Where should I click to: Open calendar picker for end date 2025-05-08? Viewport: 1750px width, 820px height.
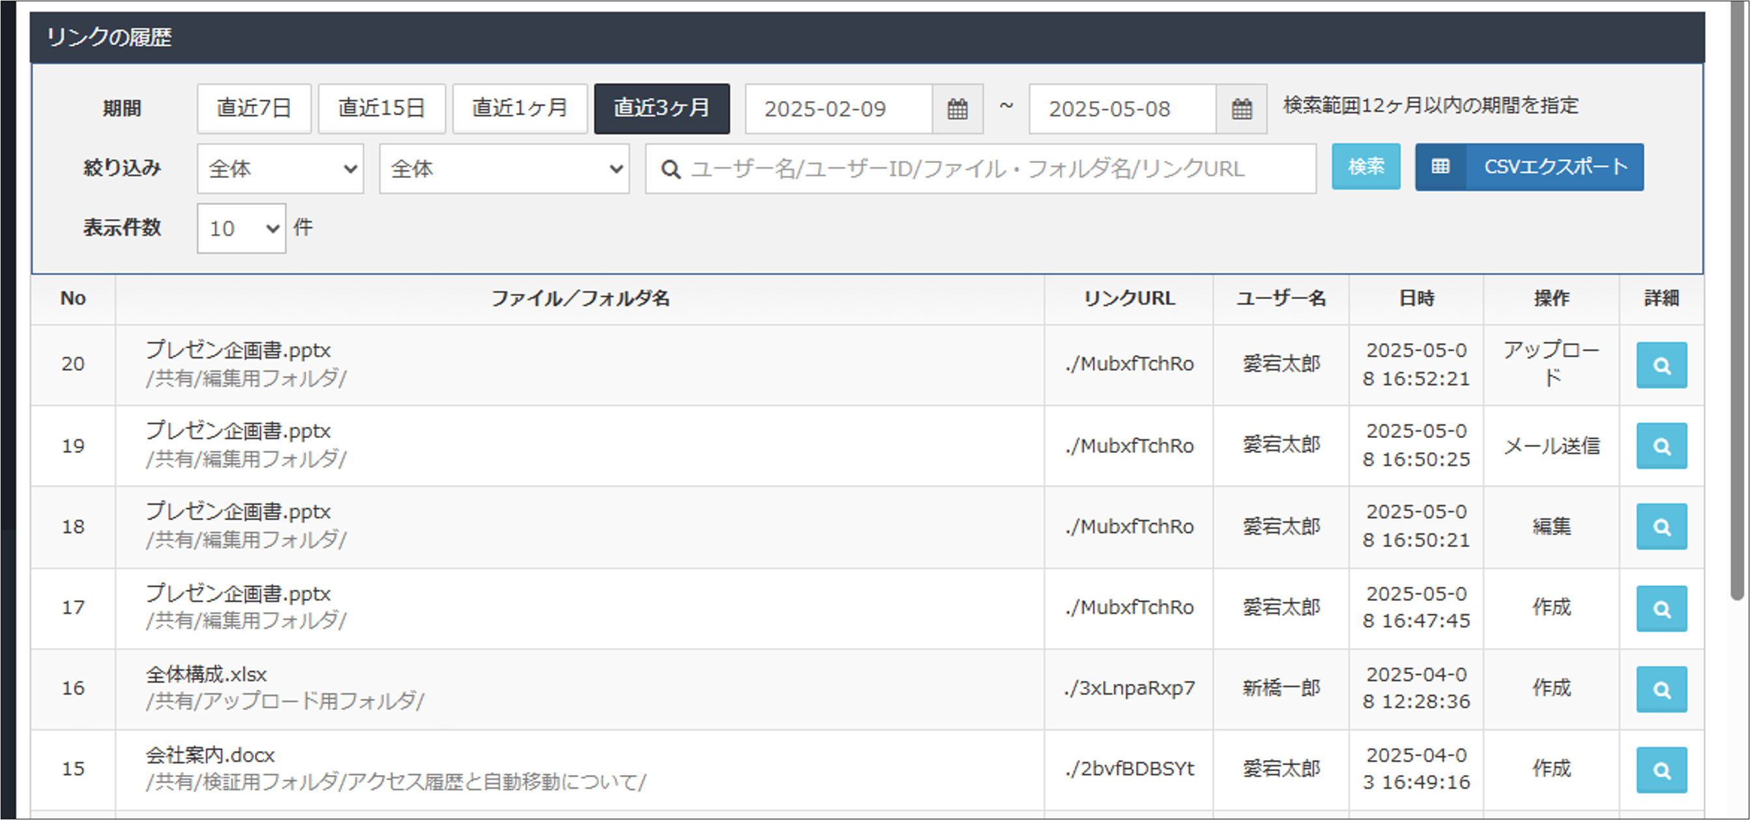[1240, 109]
